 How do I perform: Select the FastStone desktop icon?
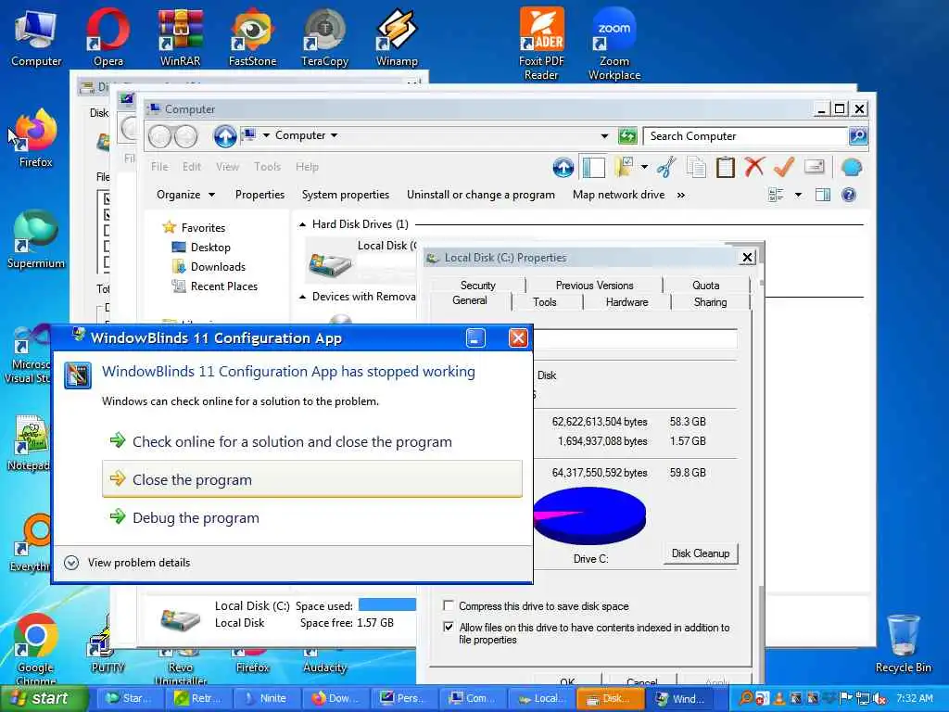(252, 36)
